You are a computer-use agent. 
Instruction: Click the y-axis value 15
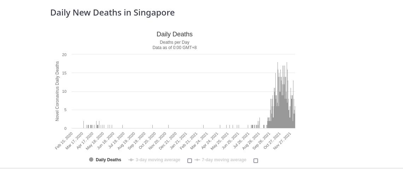point(64,73)
